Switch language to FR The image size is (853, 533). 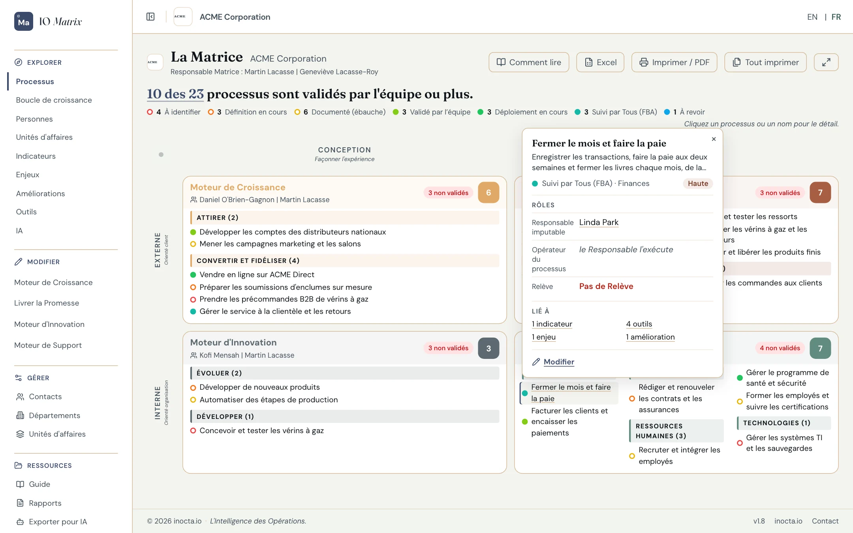click(x=836, y=17)
